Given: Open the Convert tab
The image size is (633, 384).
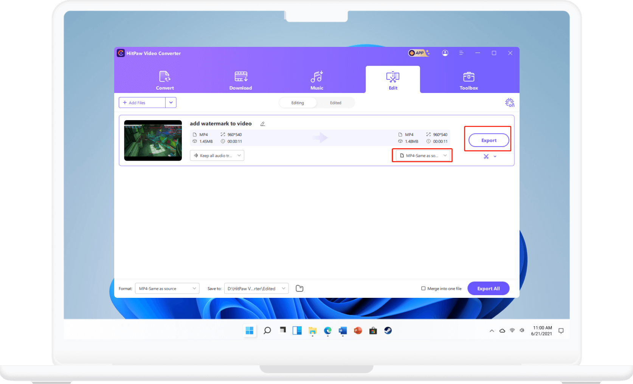Looking at the screenshot, I should click(165, 81).
